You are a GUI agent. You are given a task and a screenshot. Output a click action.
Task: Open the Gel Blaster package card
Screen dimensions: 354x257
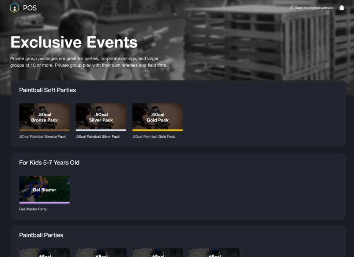pos(44,190)
